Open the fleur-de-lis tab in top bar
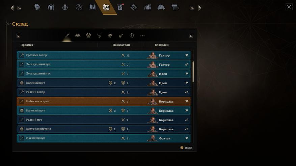The width and height of the screenshot is (296, 166). click(x=65, y=7)
